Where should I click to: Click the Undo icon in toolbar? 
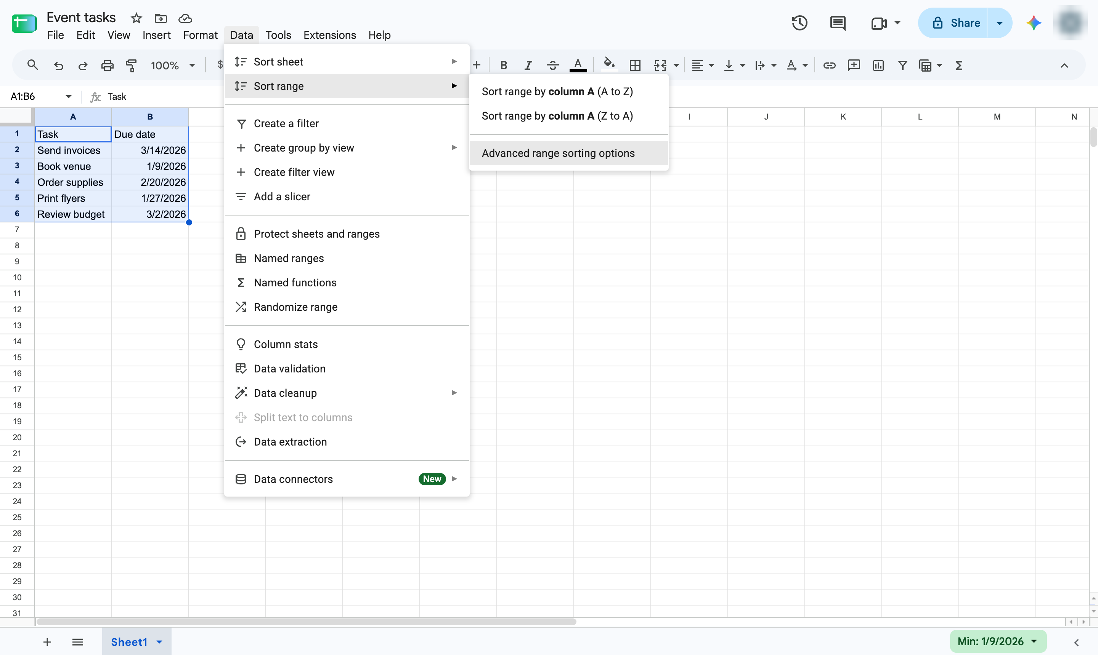point(58,66)
